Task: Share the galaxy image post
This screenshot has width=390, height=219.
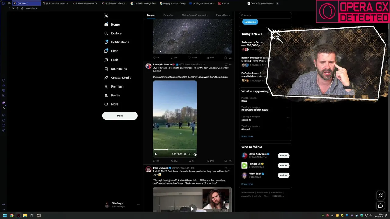Action: (x=230, y=57)
